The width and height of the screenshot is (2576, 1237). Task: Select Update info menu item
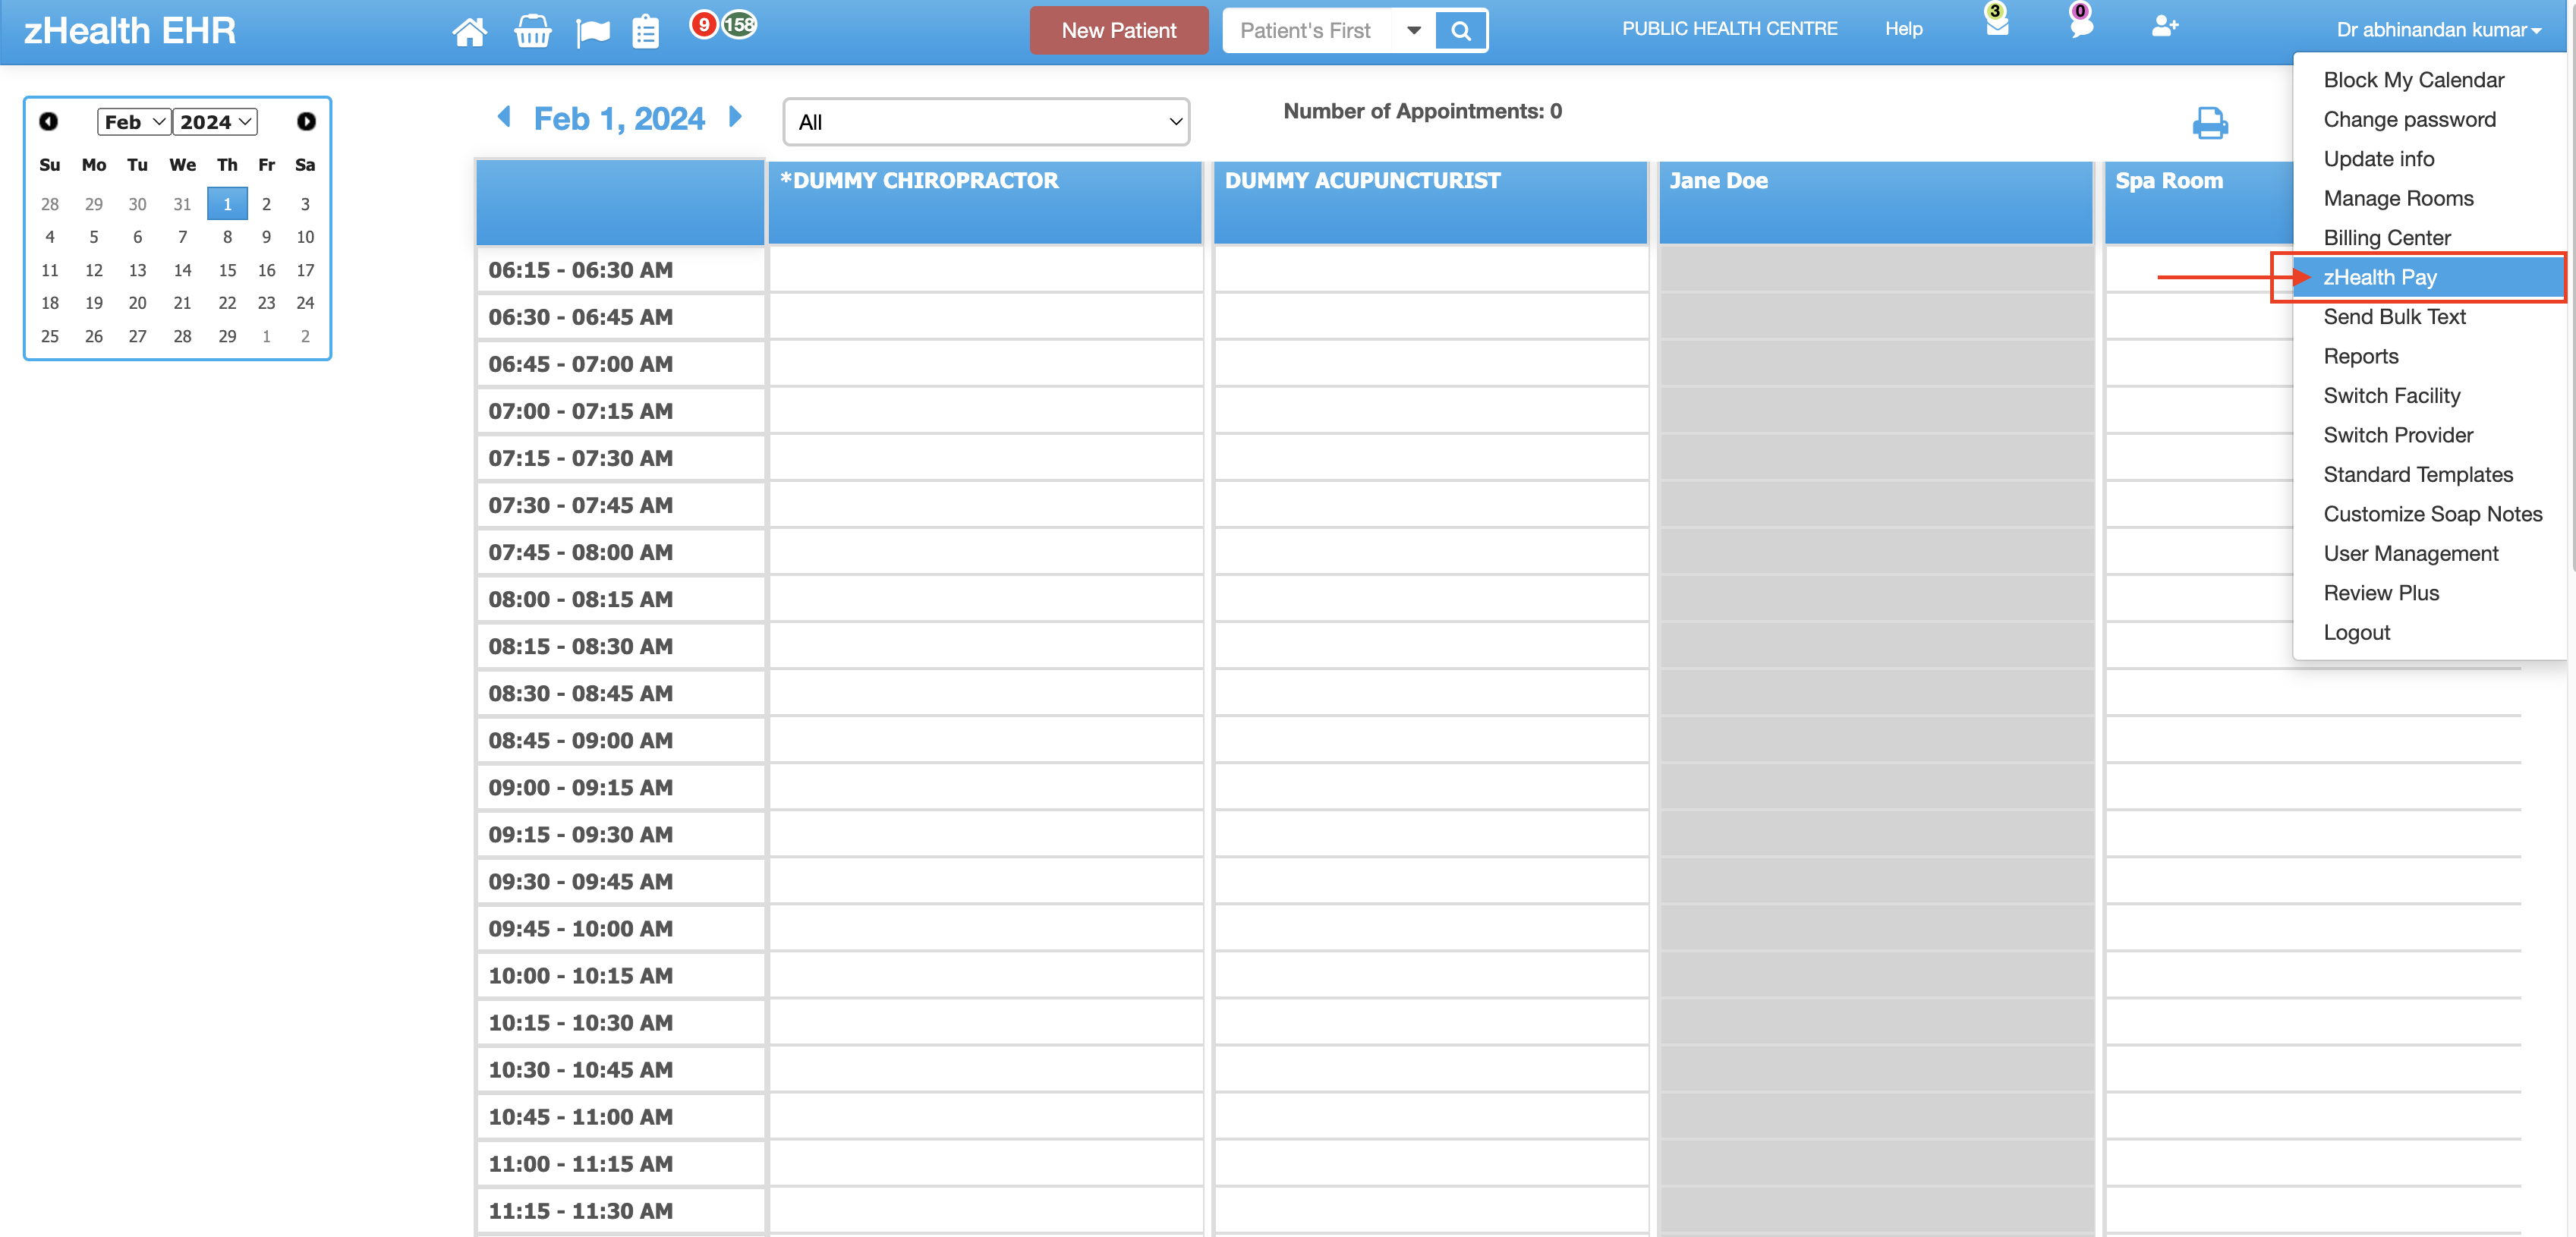(2378, 159)
